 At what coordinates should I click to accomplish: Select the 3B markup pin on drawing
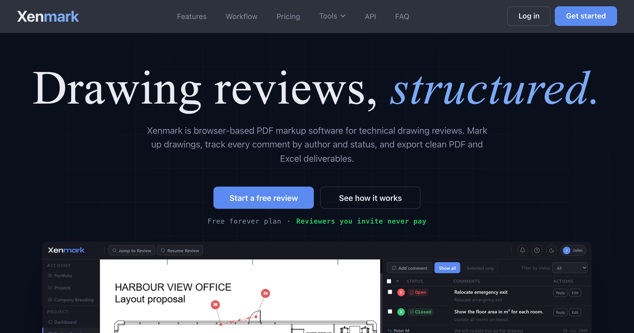pos(215,304)
